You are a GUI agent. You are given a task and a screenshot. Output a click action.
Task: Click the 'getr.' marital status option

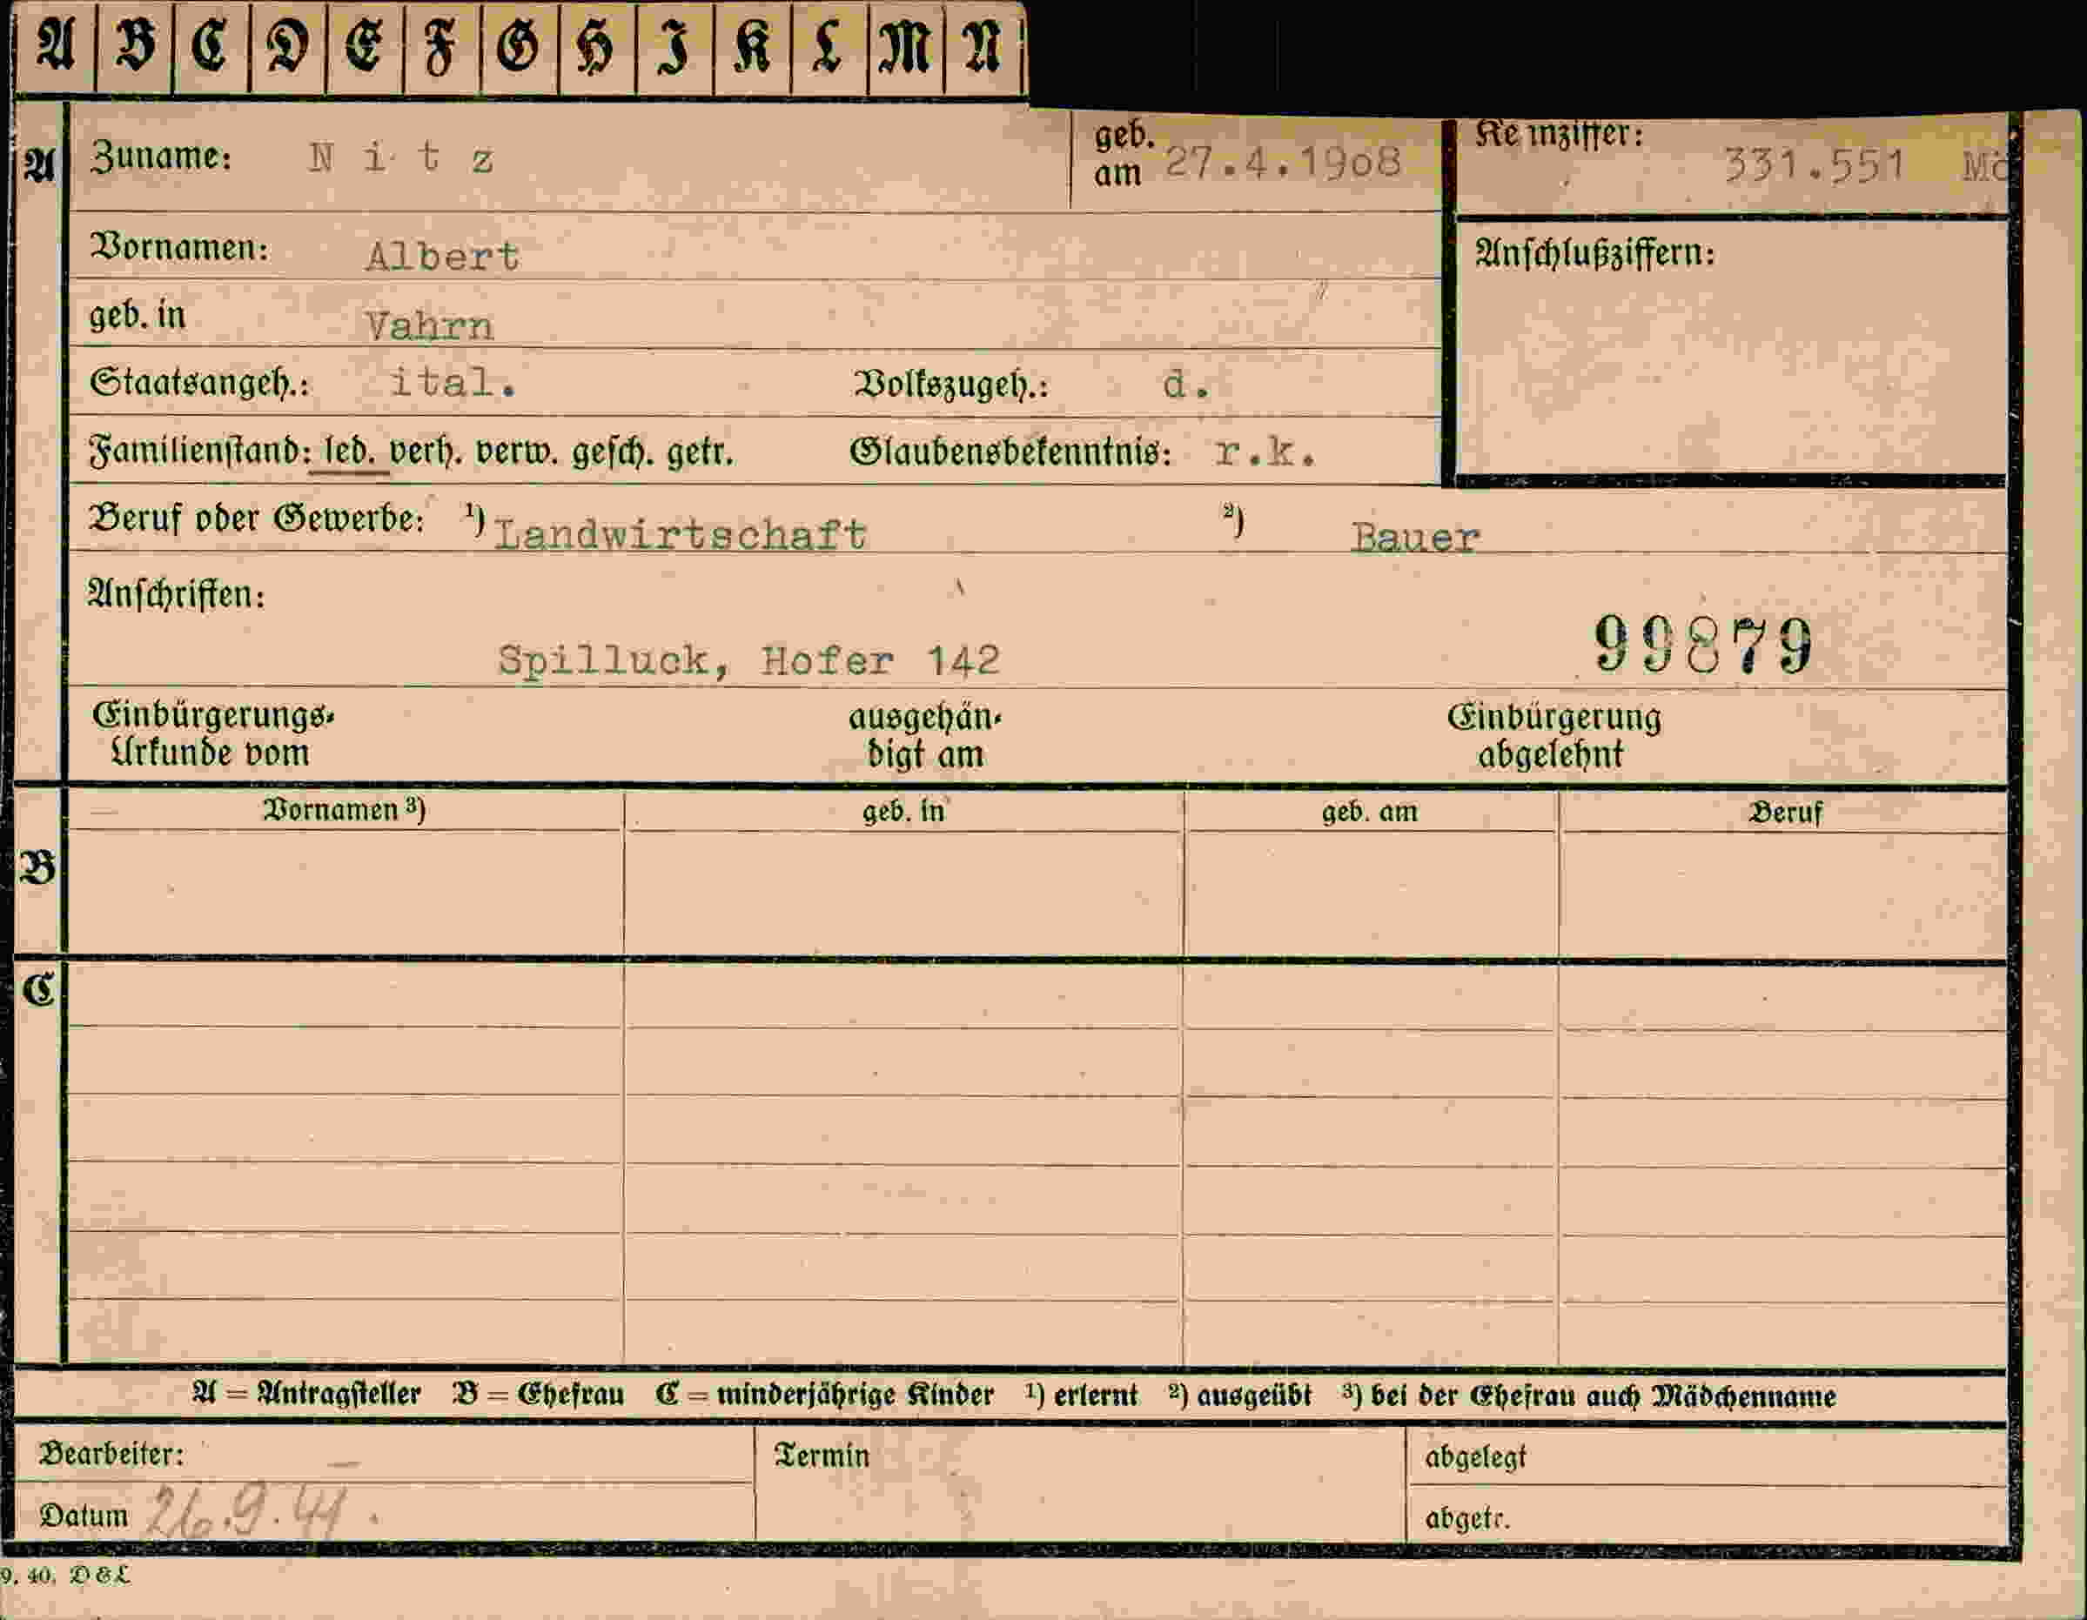coord(700,452)
